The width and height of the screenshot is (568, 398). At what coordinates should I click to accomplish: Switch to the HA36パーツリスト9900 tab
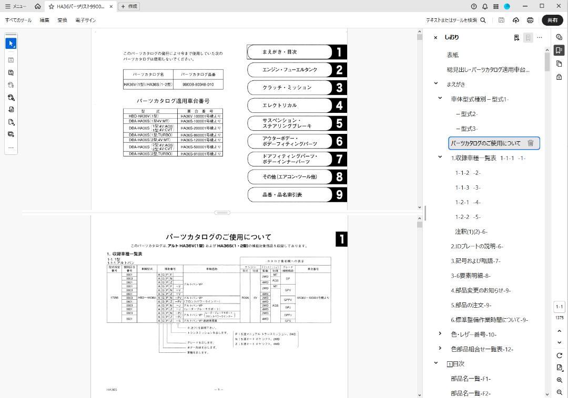(80, 6)
